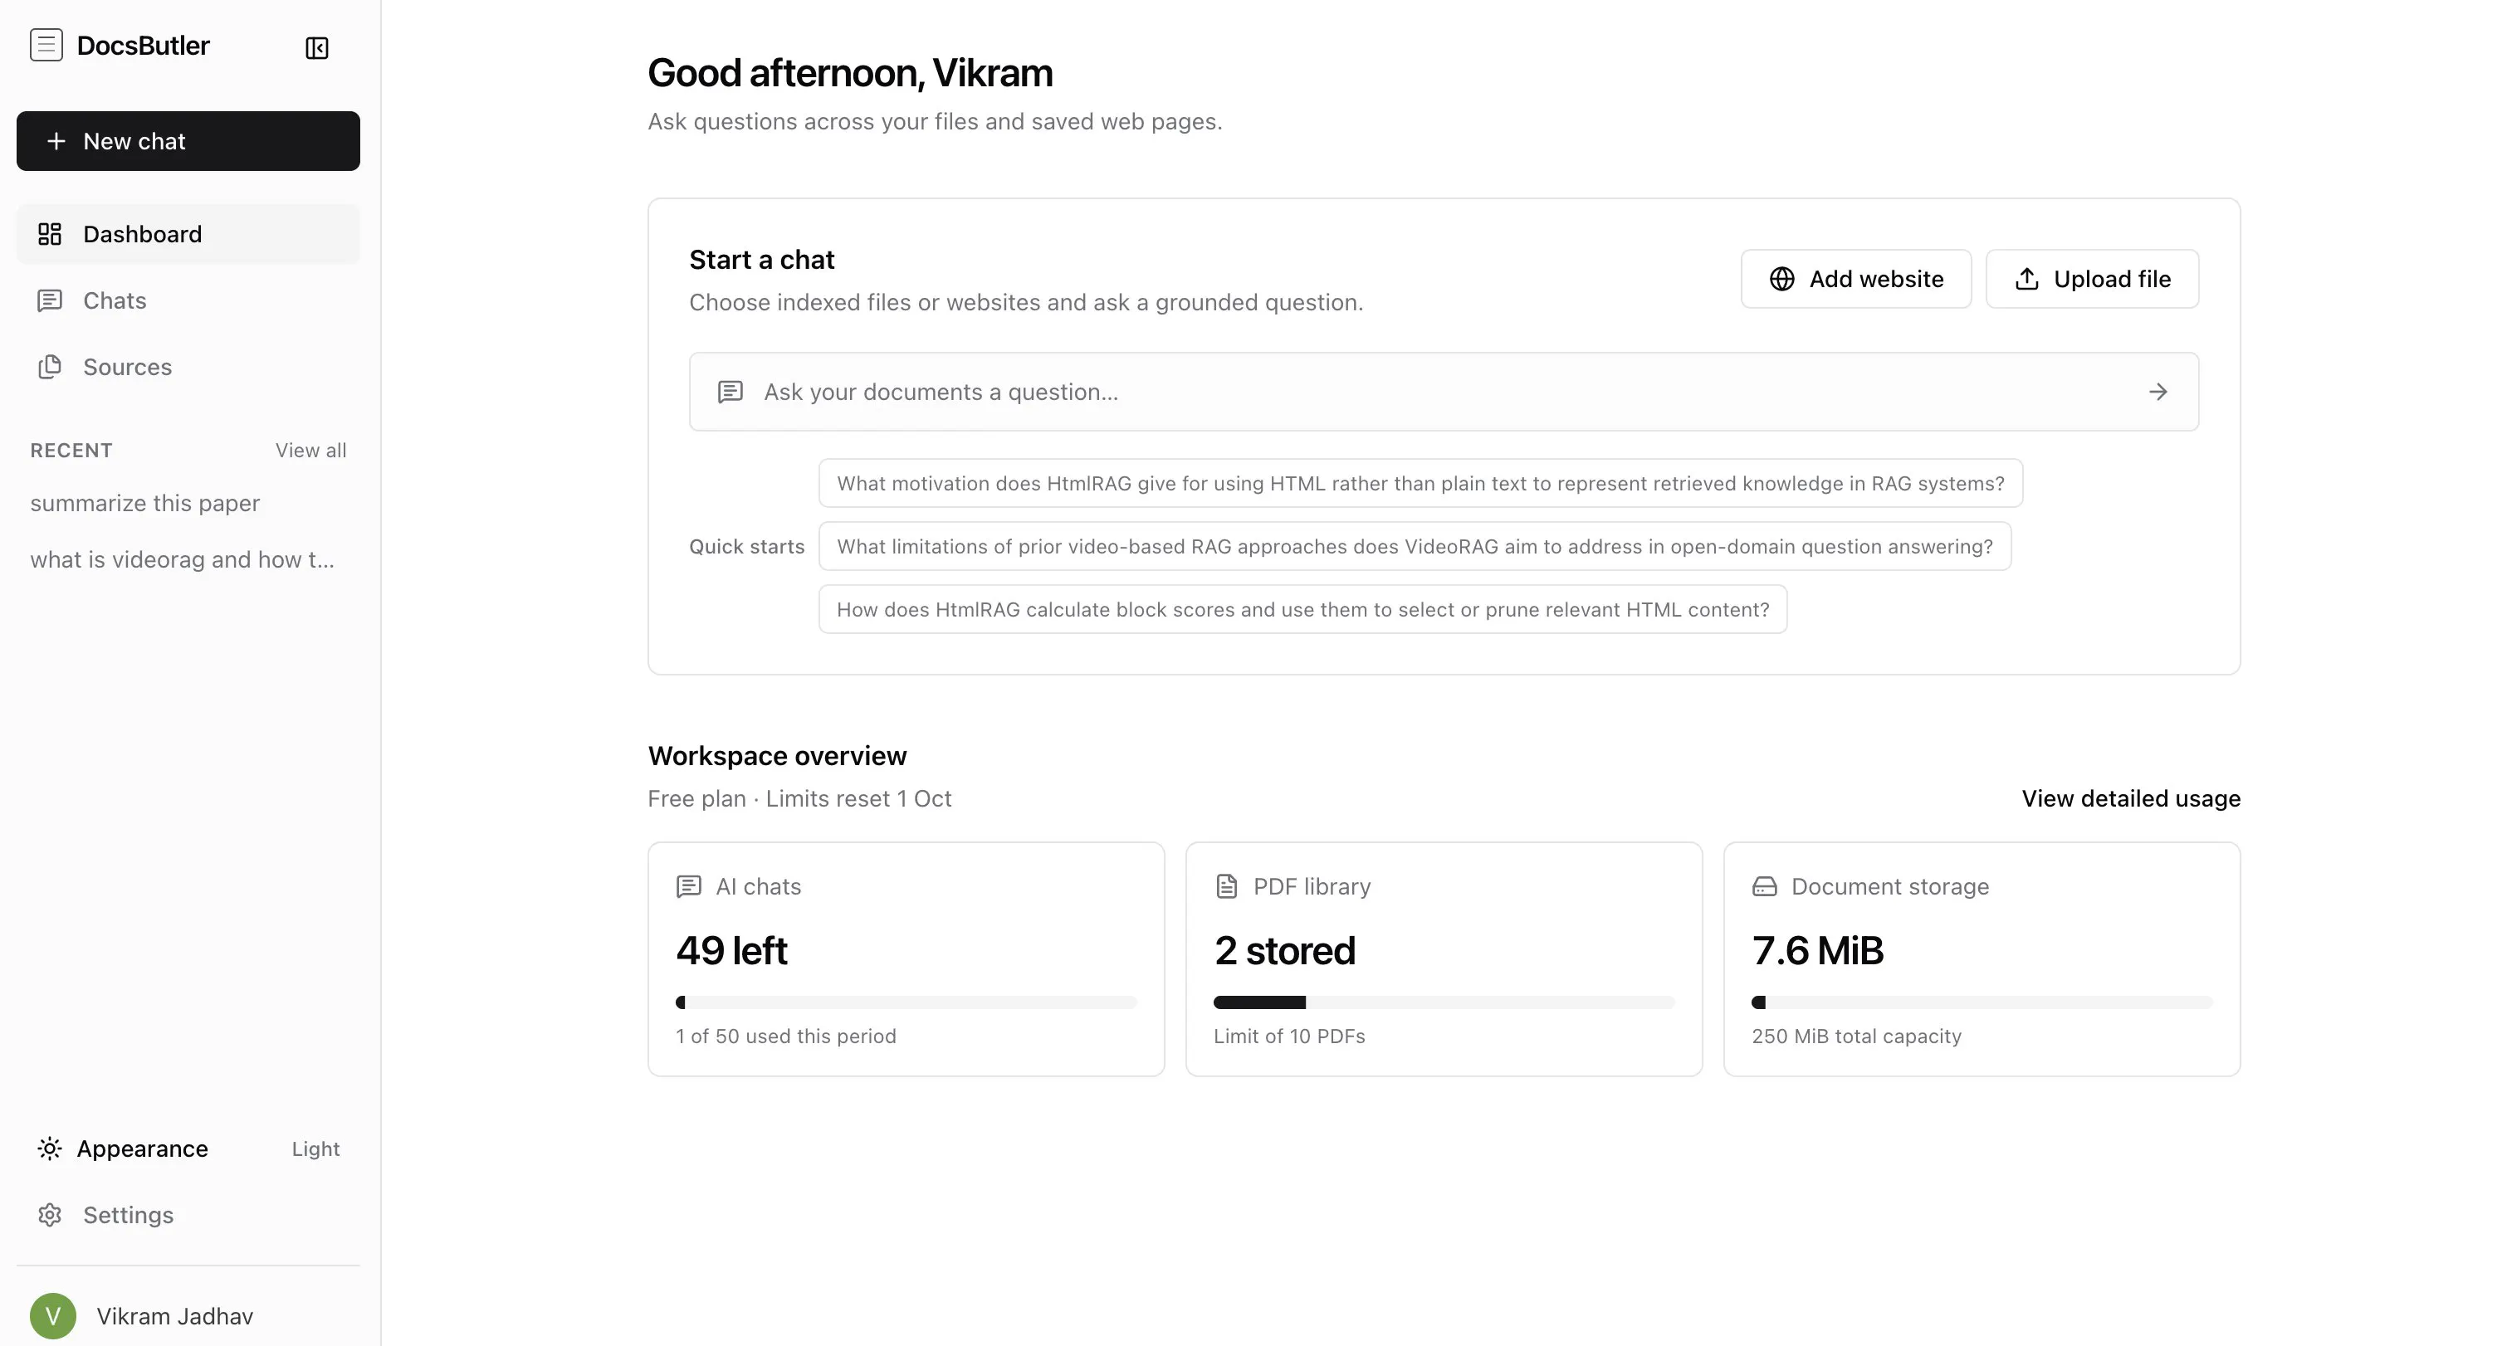
Task: Click the DocsButler logo icon
Action: click(x=46, y=45)
